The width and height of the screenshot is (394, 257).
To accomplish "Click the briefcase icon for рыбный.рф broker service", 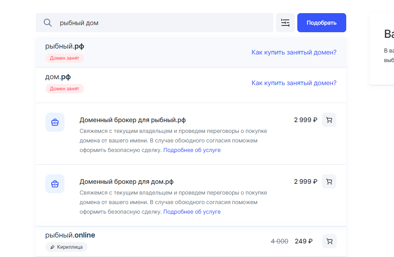I will coord(55,122).
